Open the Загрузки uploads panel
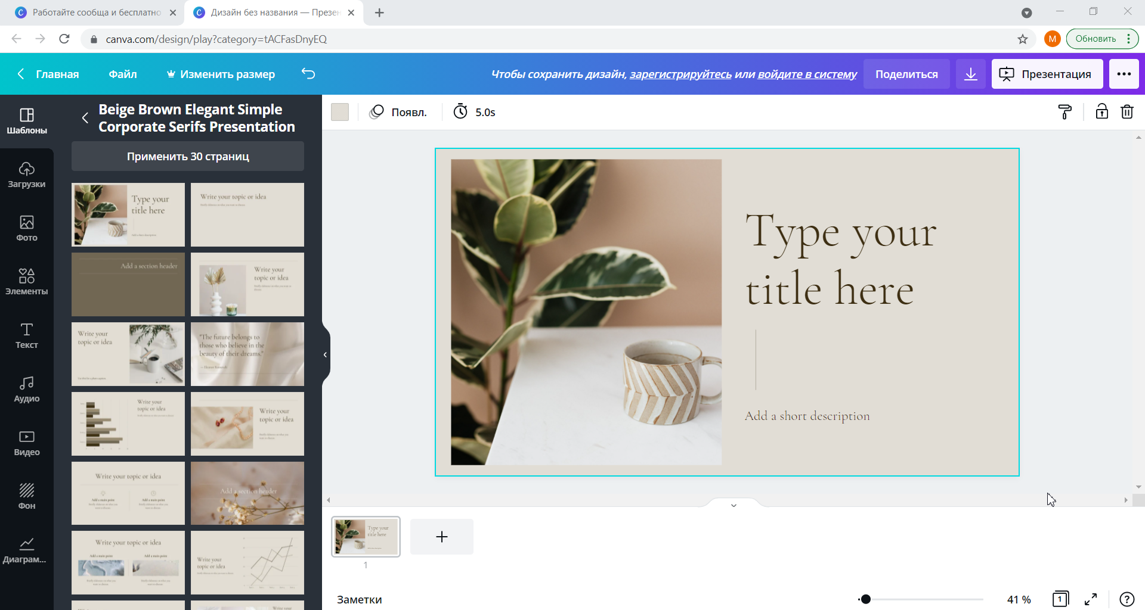The height and width of the screenshot is (610, 1145). click(x=27, y=175)
